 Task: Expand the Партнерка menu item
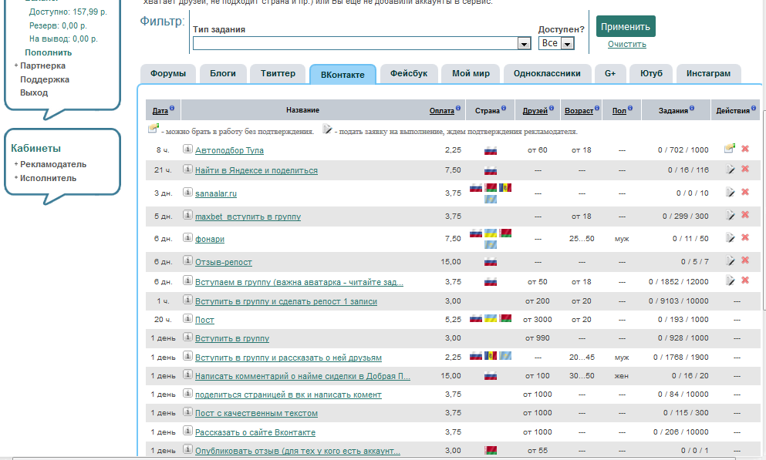tap(42, 65)
